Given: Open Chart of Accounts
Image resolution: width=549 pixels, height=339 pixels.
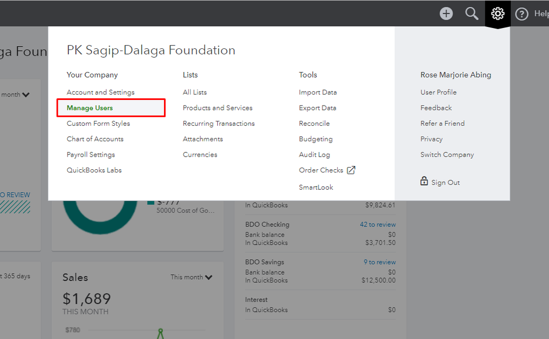Looking at the screenshot, I should pyautogui.click(x=95, y=139).
